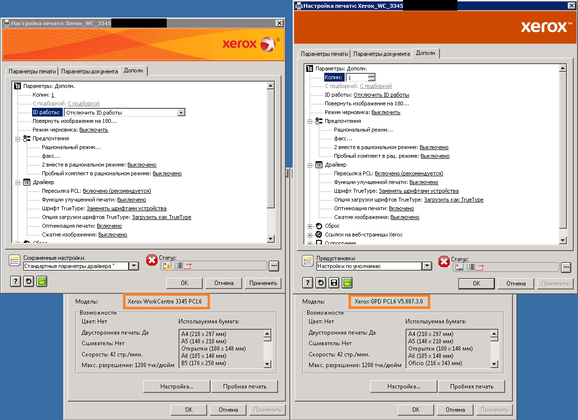Click Повернуть изображение на 180... in left tree

74,121
